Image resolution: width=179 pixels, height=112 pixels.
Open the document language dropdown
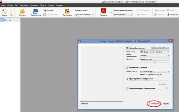[84, 15]
